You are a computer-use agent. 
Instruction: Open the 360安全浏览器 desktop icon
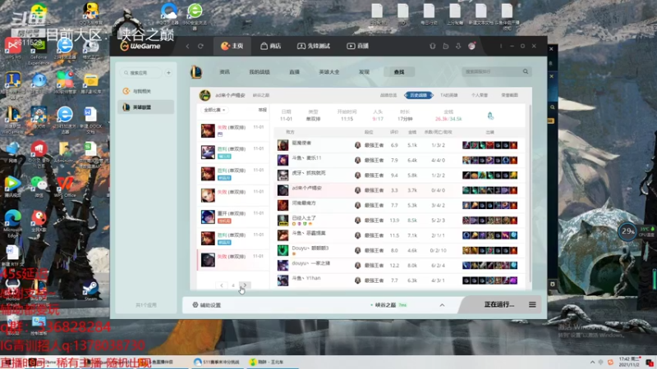tap(195, 16)
